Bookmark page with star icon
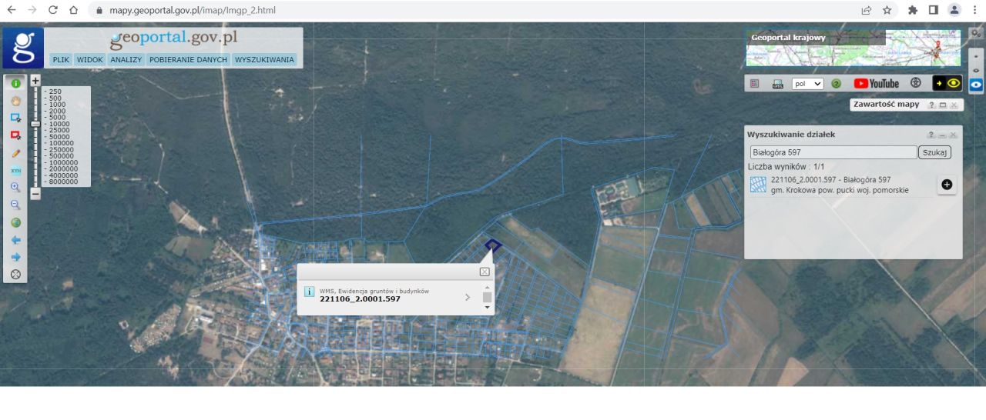Screen dimensions: 986x420 [x=887, y=10]
